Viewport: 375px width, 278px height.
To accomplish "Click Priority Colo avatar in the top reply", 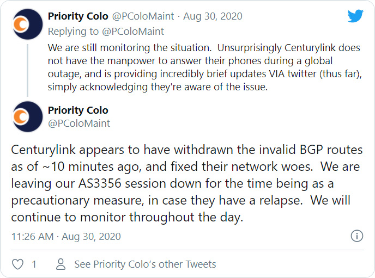I will [27, 24].
